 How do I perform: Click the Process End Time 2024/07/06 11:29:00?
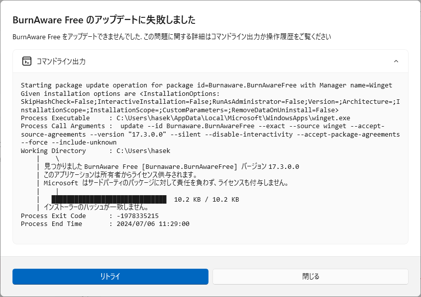105,224
